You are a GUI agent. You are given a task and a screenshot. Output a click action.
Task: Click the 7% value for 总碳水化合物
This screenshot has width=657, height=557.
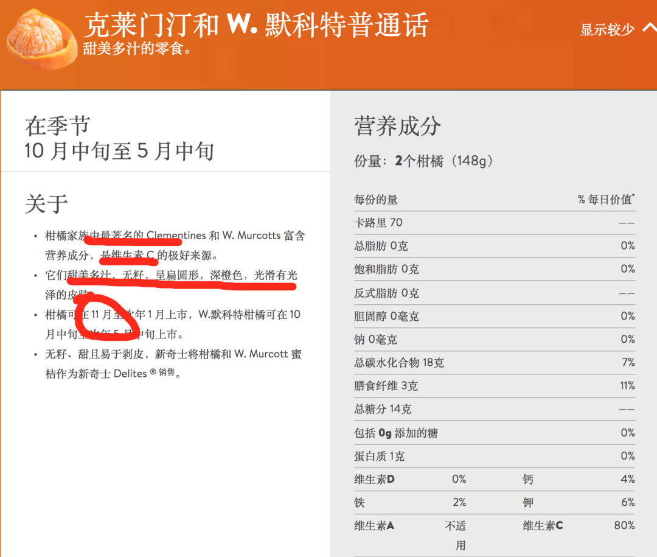click(628, 362)
